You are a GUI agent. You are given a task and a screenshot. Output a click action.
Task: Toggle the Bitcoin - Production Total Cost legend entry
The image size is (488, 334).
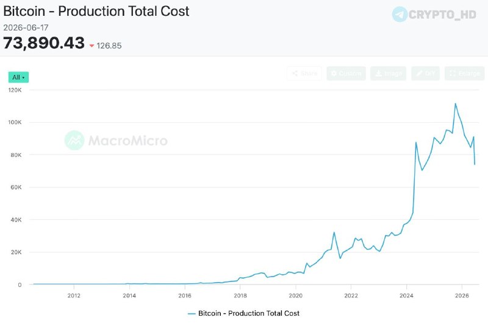tap(243, 313)
